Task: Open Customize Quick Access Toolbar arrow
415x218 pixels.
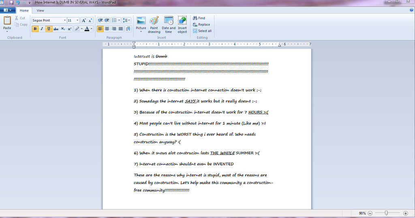Action: point(29,3)
